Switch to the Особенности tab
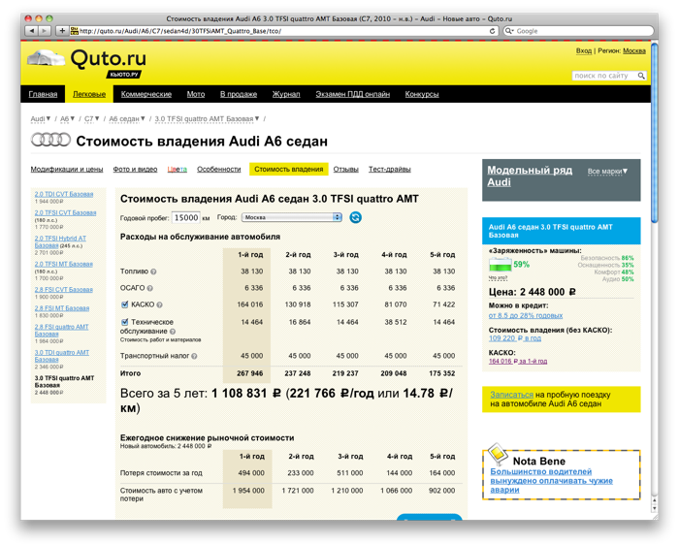This screenshot has width=679, height=544. (218, 170)
